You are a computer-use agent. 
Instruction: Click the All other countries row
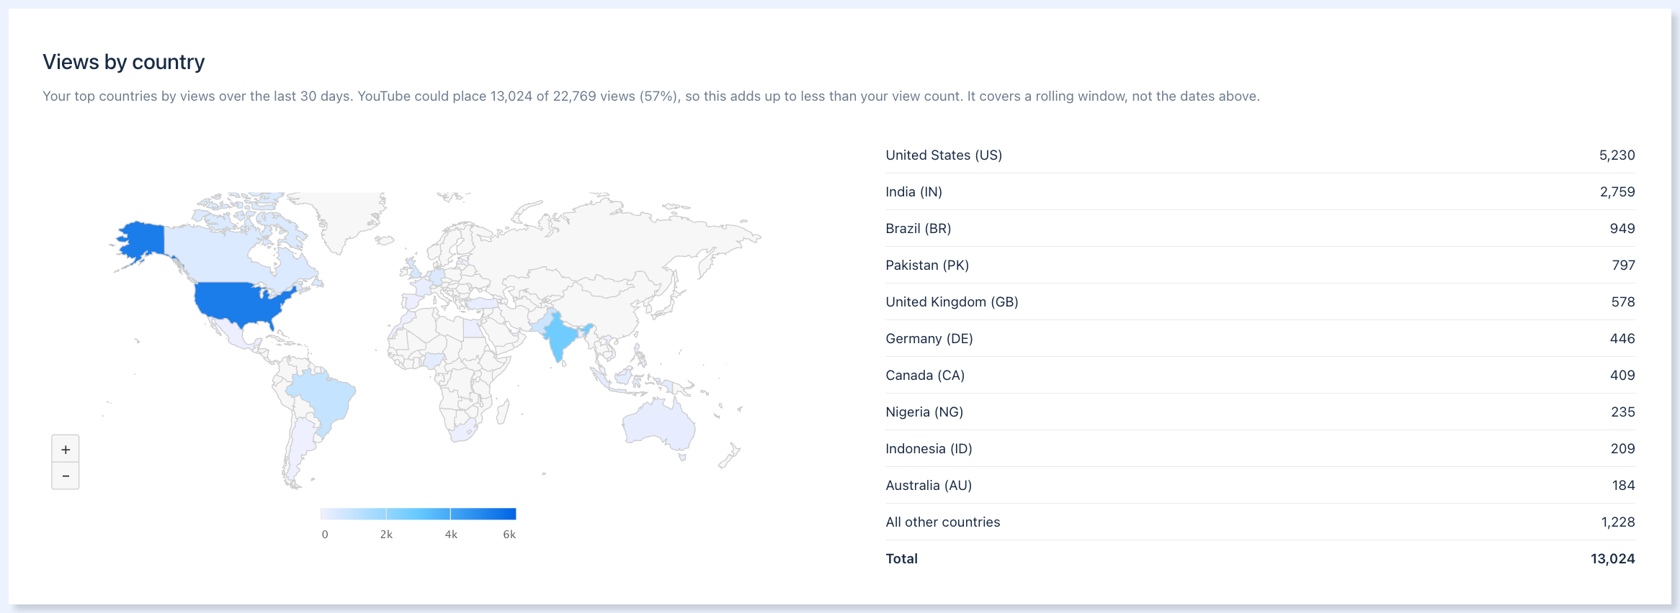pos(1260,522)
